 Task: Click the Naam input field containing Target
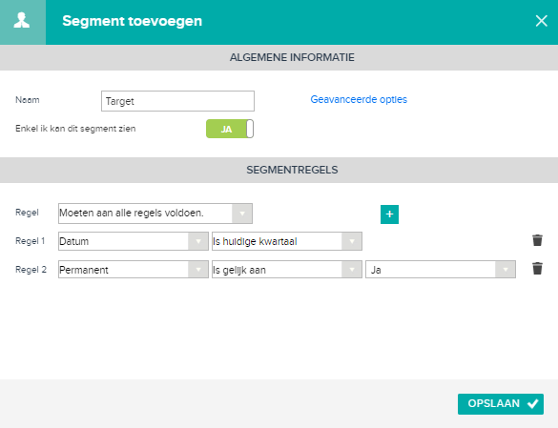coord(177,101)
